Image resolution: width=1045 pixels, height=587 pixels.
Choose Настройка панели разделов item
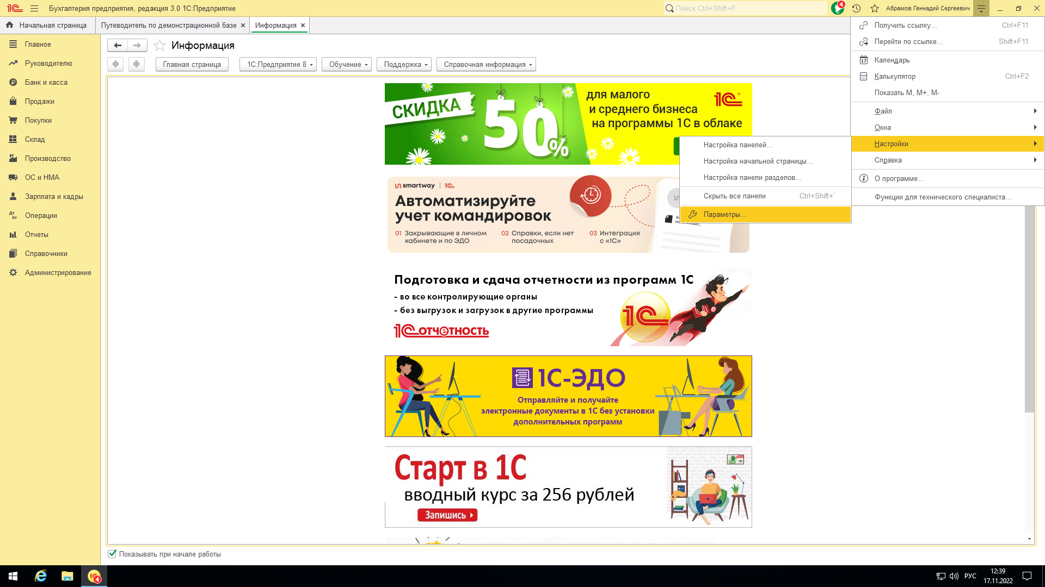[x=765, y=178]
